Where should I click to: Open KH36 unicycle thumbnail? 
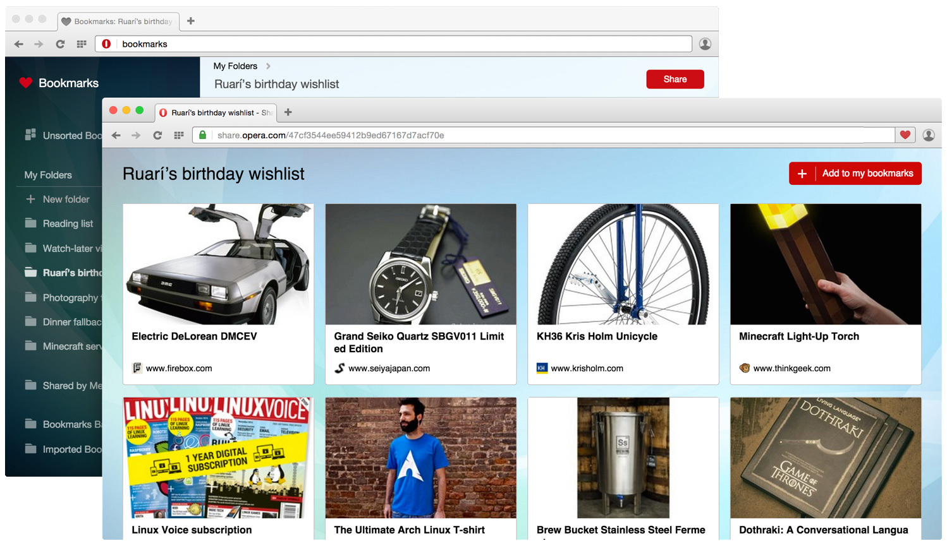click(623, 264)
